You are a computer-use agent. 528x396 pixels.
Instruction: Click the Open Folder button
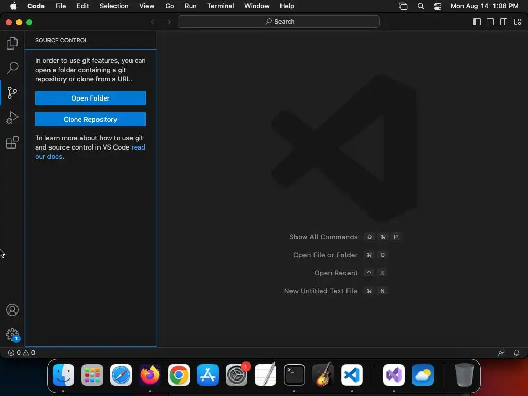pos(90,98)
